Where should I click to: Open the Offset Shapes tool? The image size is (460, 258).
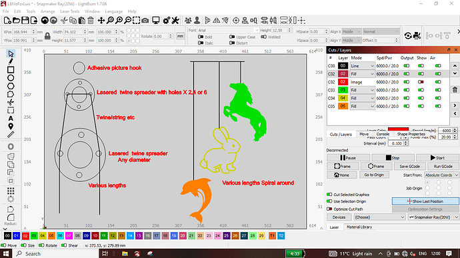click(11, 147)
